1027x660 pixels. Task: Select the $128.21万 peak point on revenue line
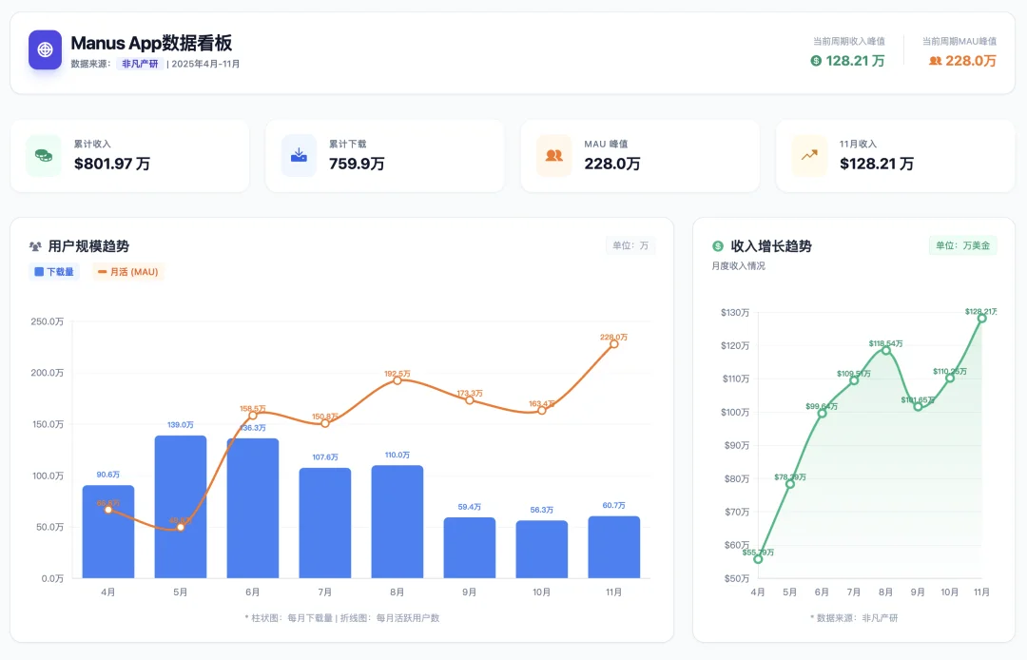pyautogui.click(x=981, y=320)
